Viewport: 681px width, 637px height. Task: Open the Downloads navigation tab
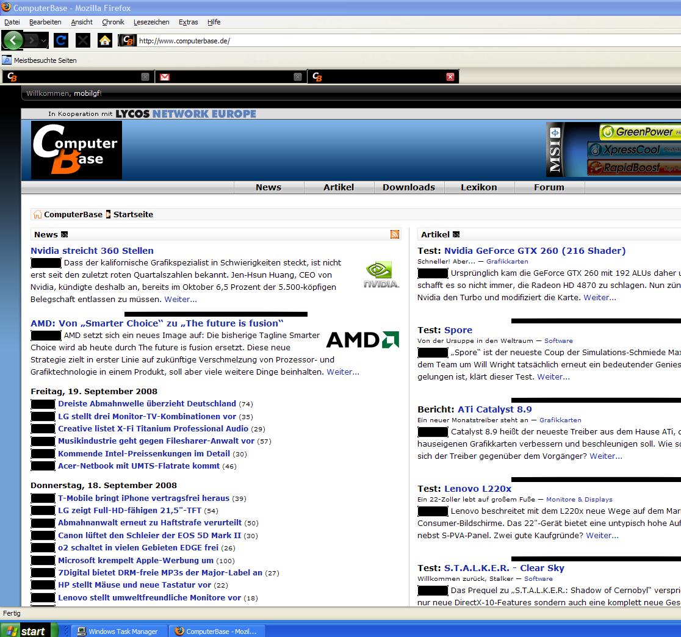[409, 187]
